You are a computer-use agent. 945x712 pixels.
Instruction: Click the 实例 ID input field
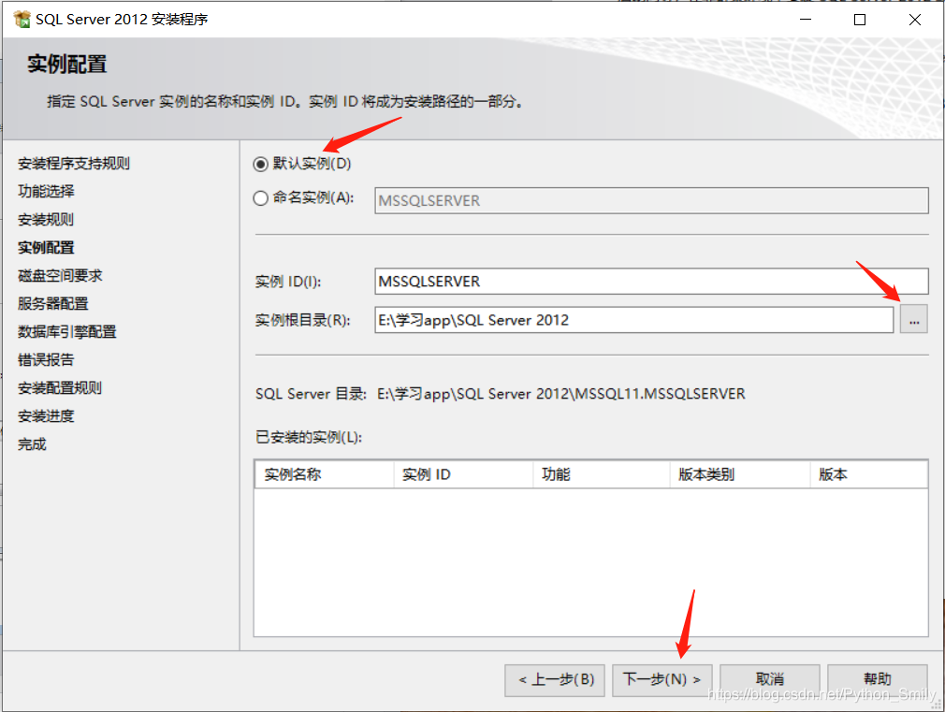point(651,282)
